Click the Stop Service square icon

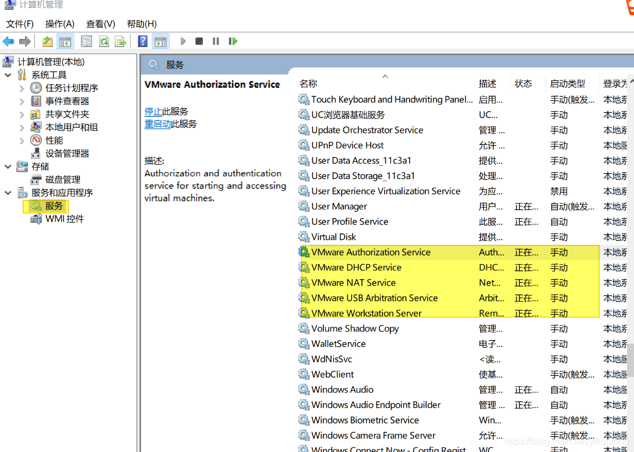tap(199, 41)
